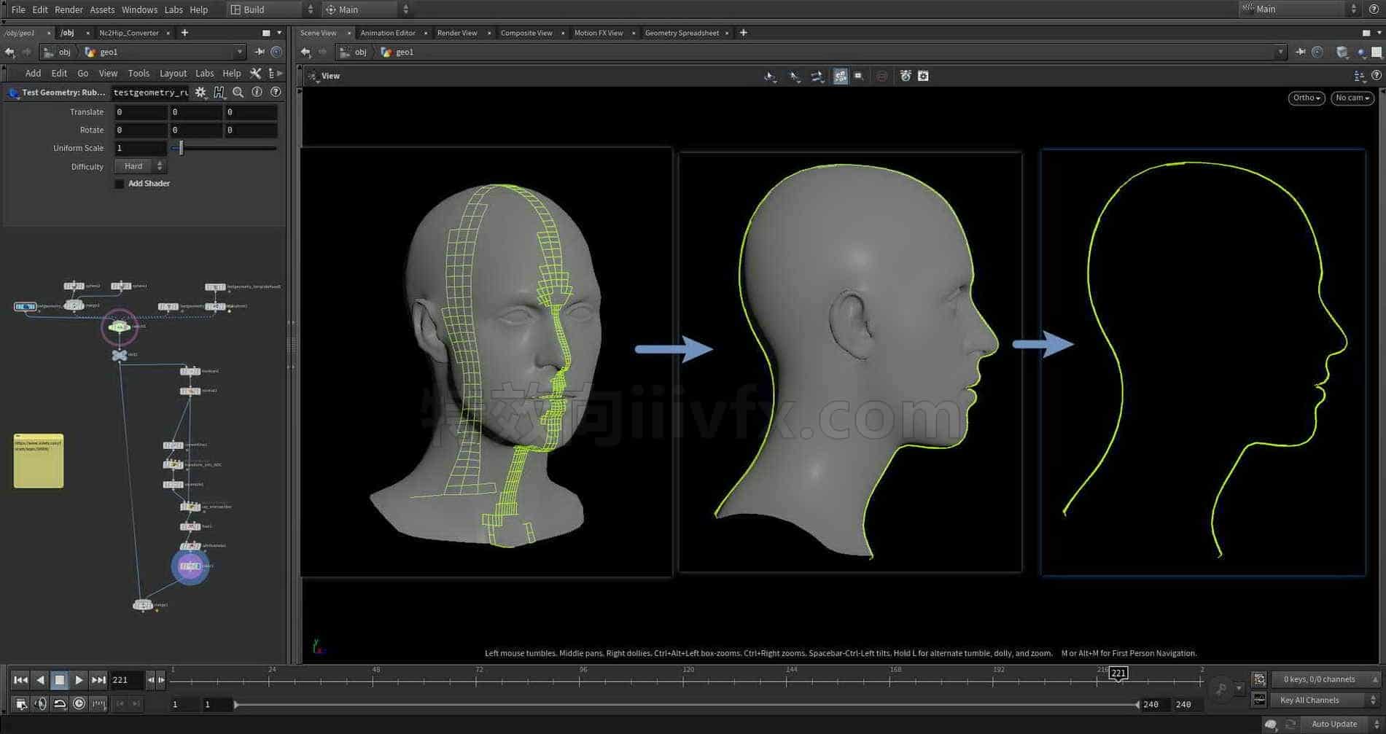Screen dimensions: 1386x734
Task: Open the Difficulty dropdown set to Hard
Action: (x=140, y=166)
